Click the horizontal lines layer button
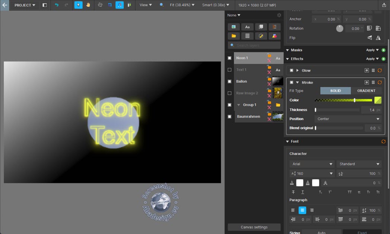Viewport: 390px width, 234px height. (x=247, y=36)
